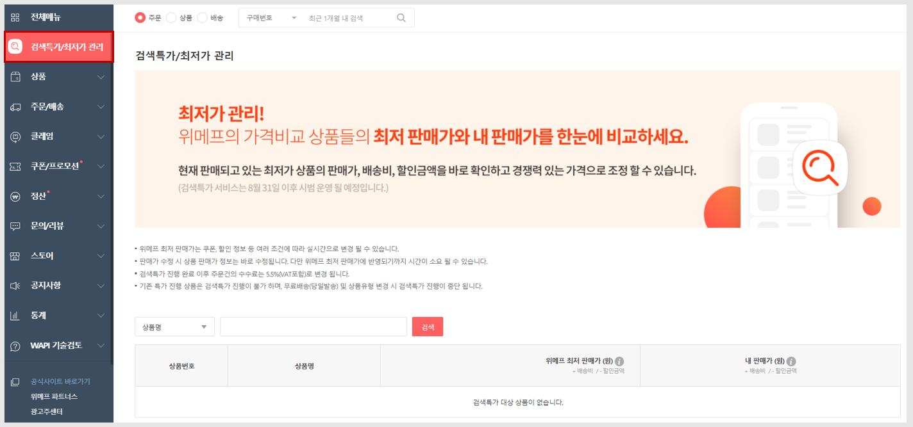Click the 상품명 table column header

pyautogui.click(x=304, y=366)
